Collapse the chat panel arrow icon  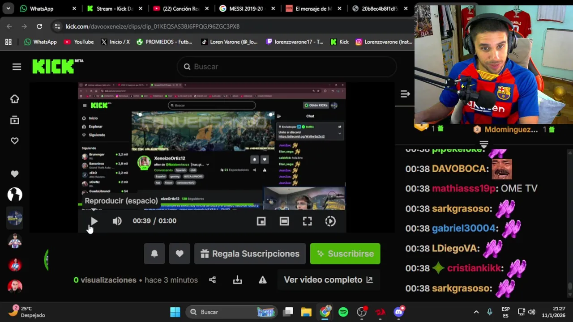405,94
